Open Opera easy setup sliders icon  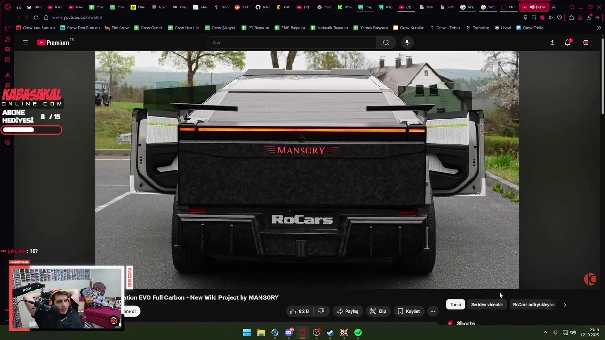tap(597, 17)
